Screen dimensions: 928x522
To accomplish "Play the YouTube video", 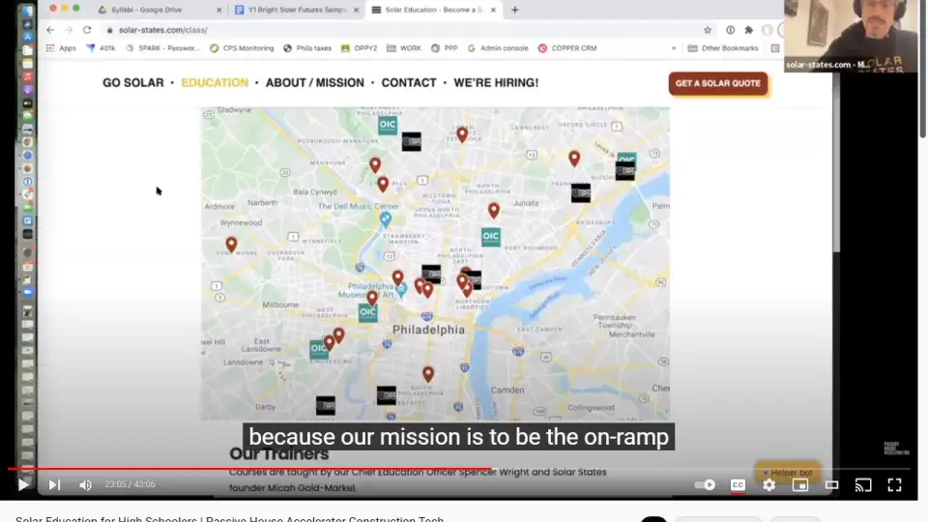I will (x=23, y=484).
